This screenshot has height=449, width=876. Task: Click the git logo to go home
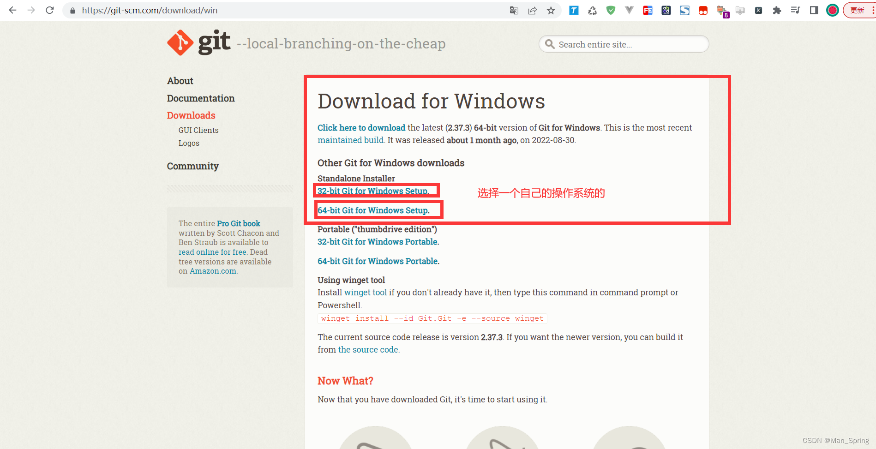(x=198, y=43)
